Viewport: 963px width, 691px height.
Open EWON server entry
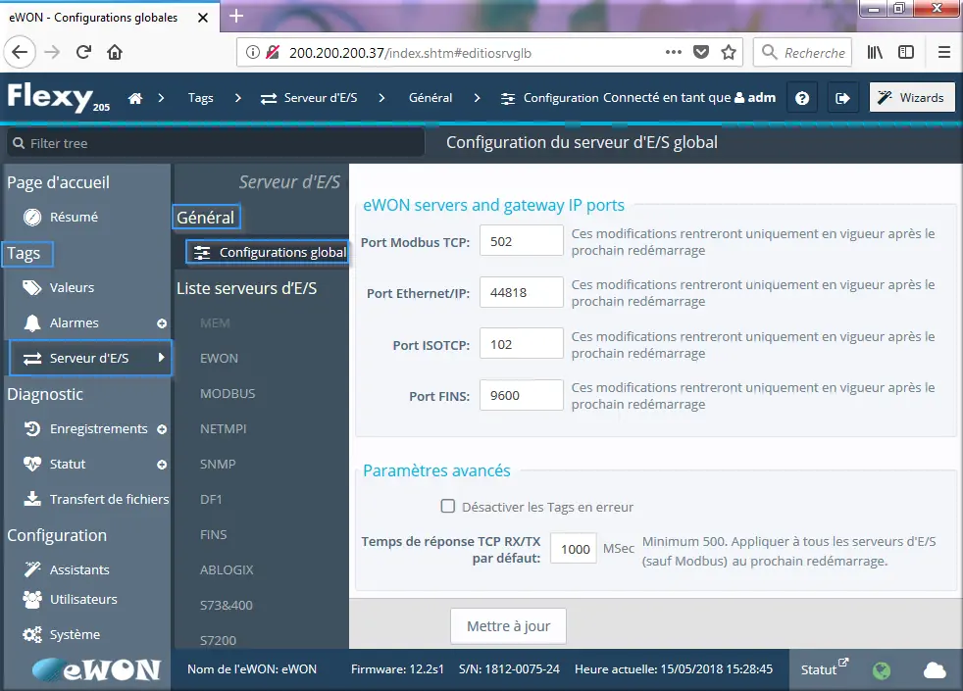[219, 359]
